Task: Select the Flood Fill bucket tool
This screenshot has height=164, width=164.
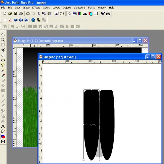Action: (x=3, y=121)
